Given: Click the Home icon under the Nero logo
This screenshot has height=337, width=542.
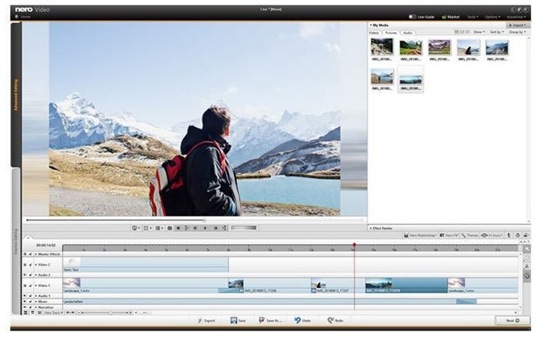Looking at the screenshot, I should click(x=24, y=16).
